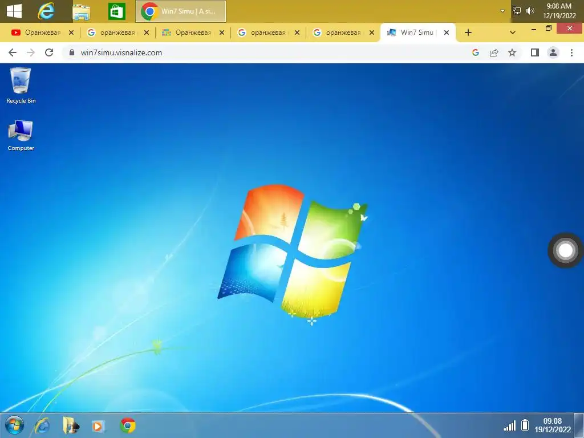The height and width of the screenshot is (438, 584).
Task: Share this page icon
Action: click(494, 52)
